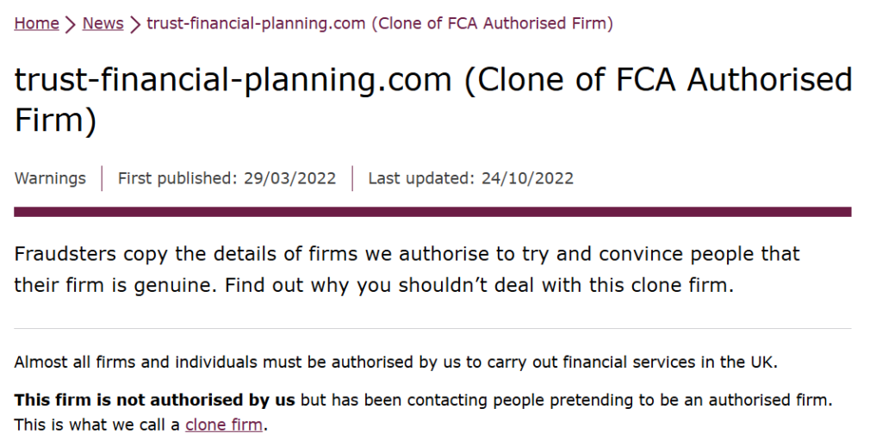Click the thick maroon divider bar
Image resolution: width=882 pixels, height=446 pixels.
tap(432, 212)
